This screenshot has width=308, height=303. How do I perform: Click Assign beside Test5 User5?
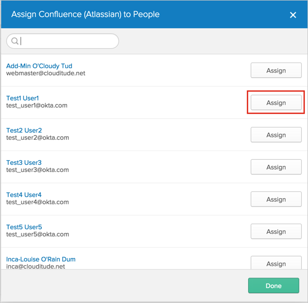276,232
